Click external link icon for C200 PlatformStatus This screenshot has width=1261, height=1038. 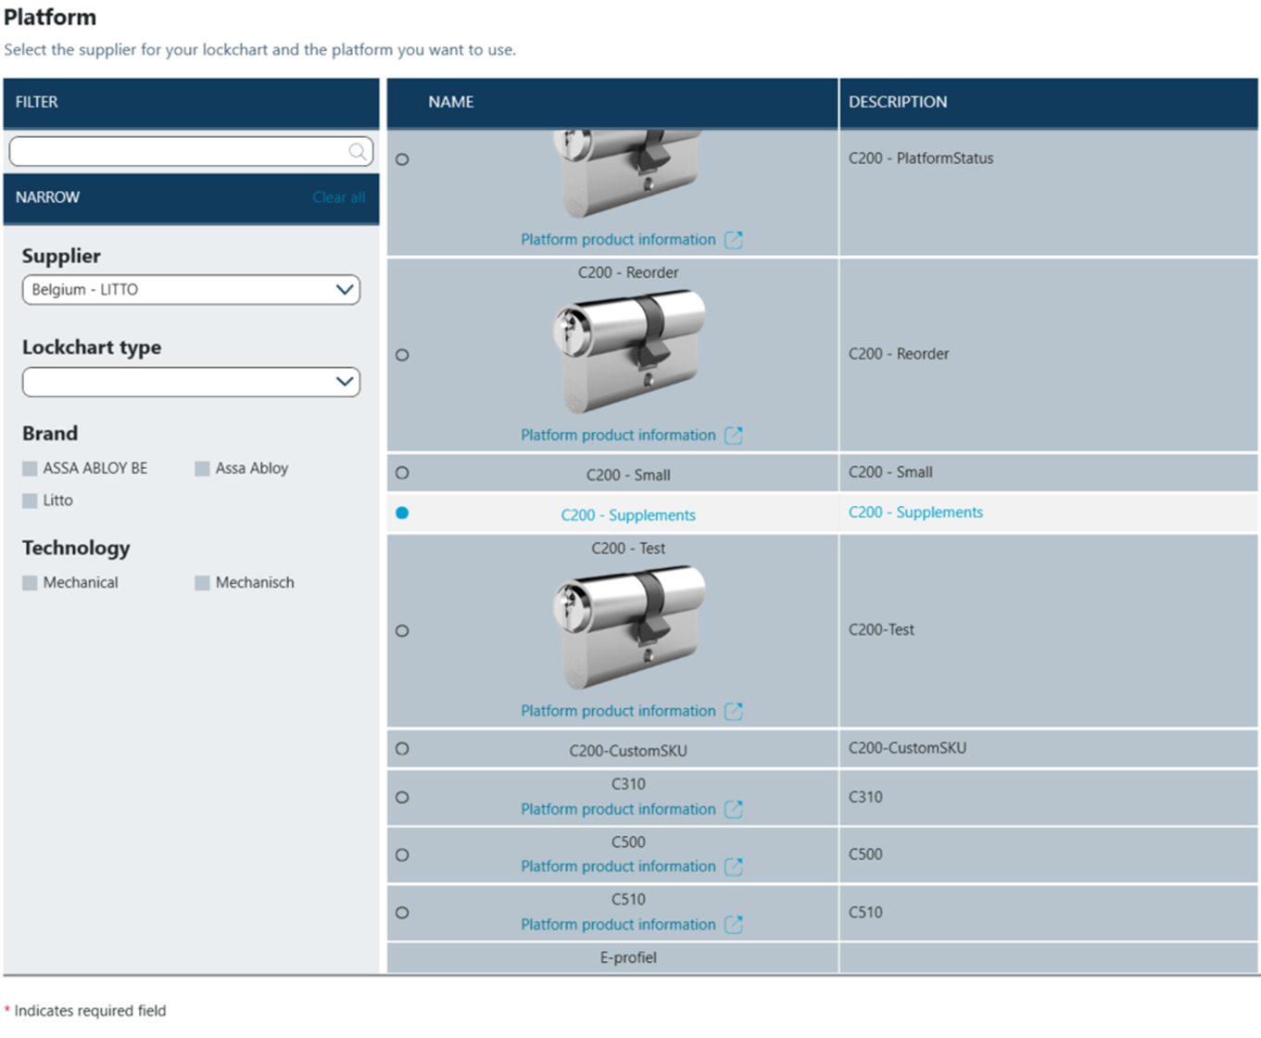pyautogui.click(x=733, y=240)
